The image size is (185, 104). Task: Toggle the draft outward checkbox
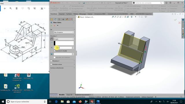coord(55,57)
